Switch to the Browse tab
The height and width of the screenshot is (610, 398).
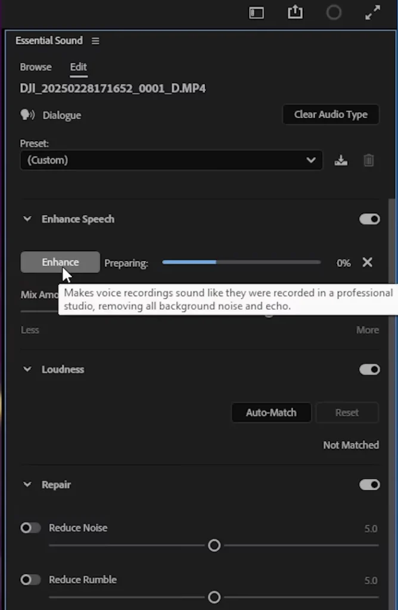pos(36,67)
